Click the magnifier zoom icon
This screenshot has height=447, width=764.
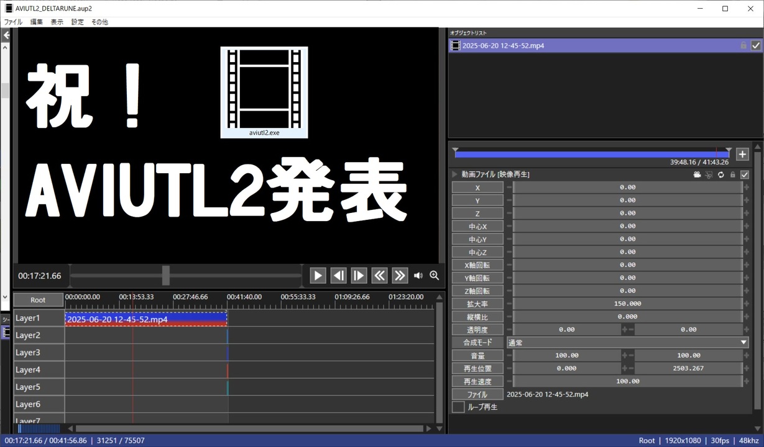click(435, 276)
